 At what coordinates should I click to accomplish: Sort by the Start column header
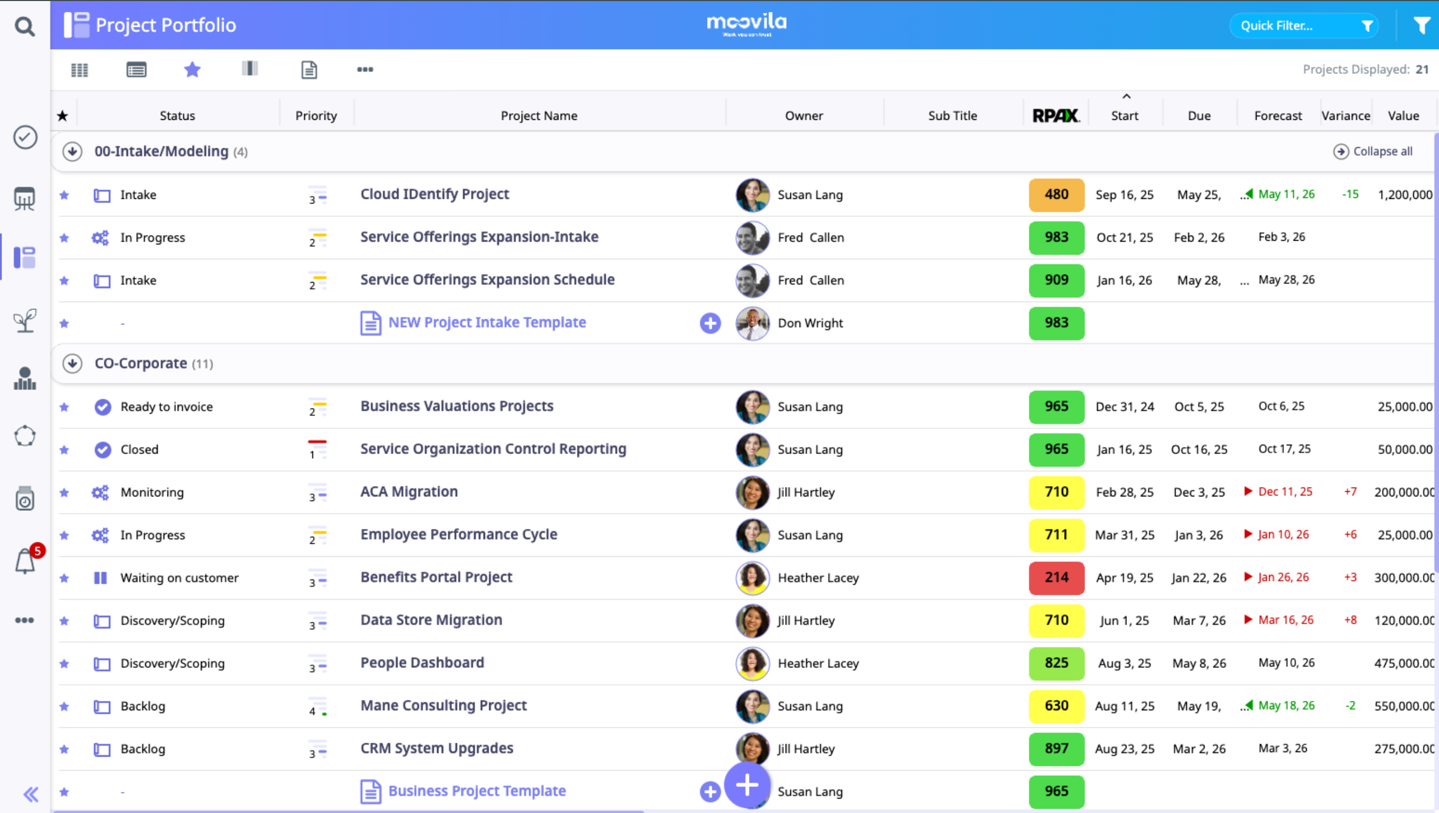coord(1124,116)
